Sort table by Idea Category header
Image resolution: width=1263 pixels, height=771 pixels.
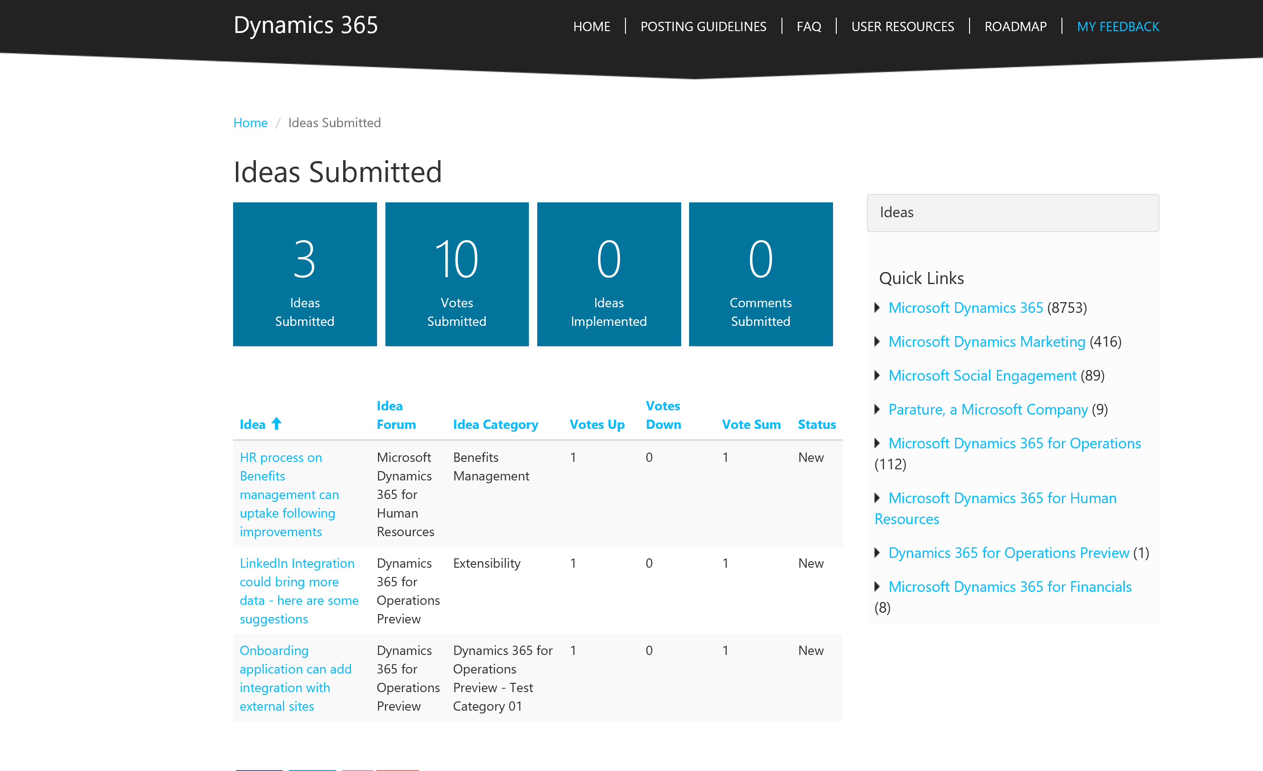[495, 424]
